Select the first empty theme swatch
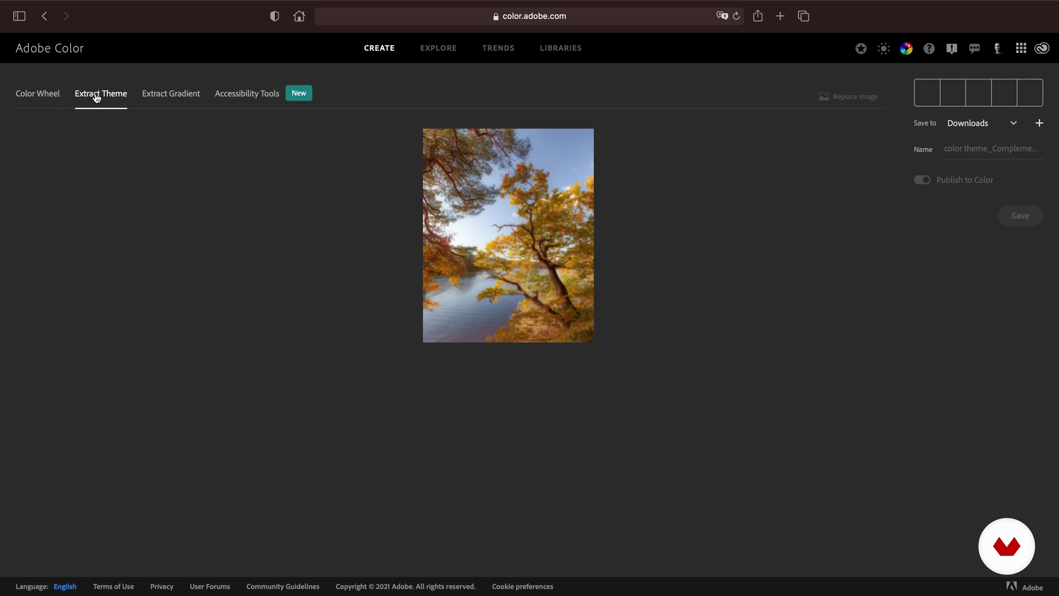The width and height of the screenshot is (1059, 596). click(927, 92)
